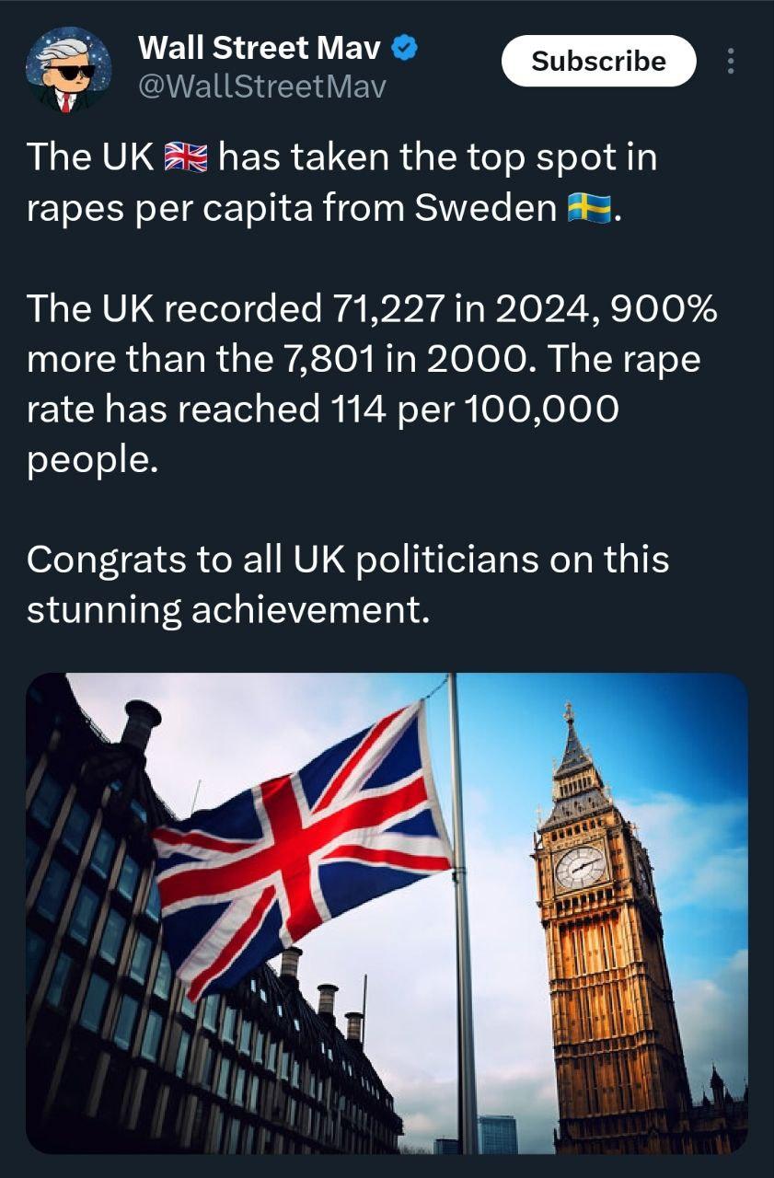Open the attached London photo
774x1178 pixels.
click(x=387, y=913)
